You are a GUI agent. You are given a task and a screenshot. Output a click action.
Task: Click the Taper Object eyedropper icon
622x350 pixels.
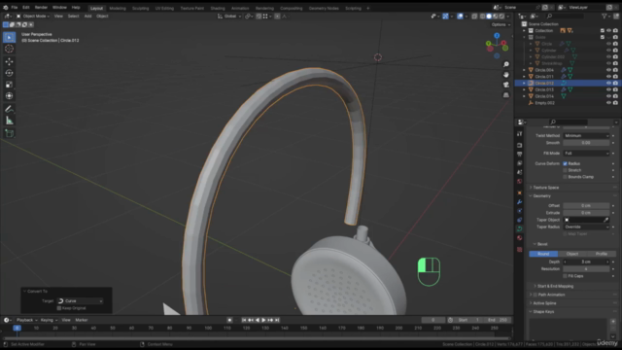coord(605,220)
